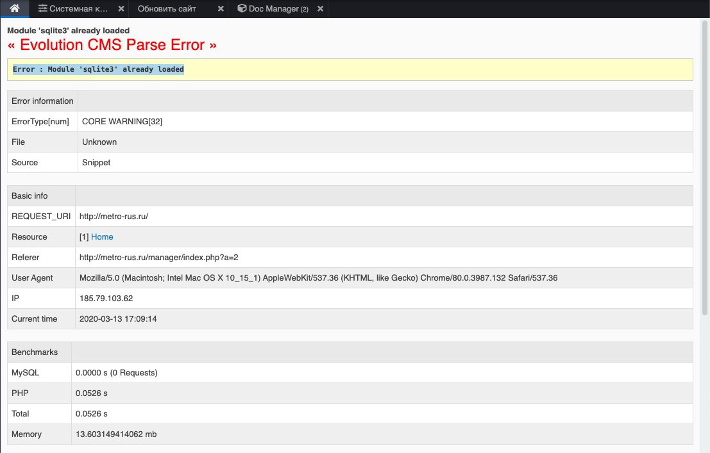Switch to the Обновить сайт tab
Viewport: 710px width, 453px height.
point(167,8)
